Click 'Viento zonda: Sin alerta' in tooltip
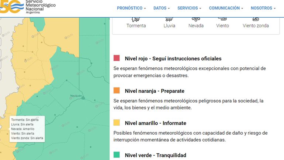Viewport: 284px width, 160px height. tap(27, 138)
